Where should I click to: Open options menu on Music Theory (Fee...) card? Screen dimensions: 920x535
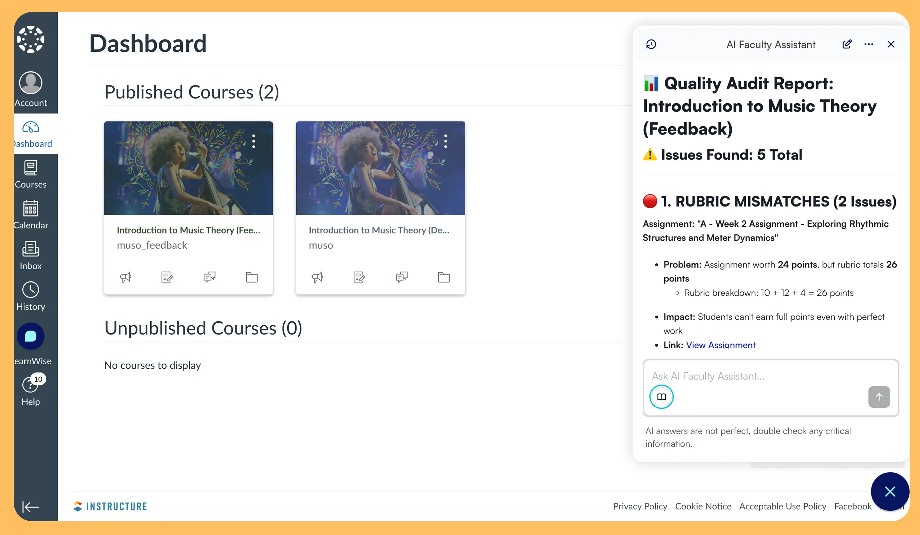(254, 141)
